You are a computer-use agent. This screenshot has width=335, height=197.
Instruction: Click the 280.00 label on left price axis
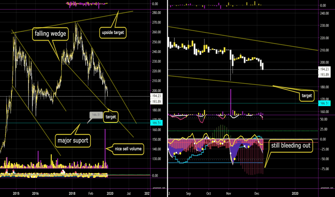pos(157,13)
